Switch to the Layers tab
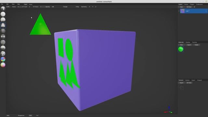 point(180,4)
